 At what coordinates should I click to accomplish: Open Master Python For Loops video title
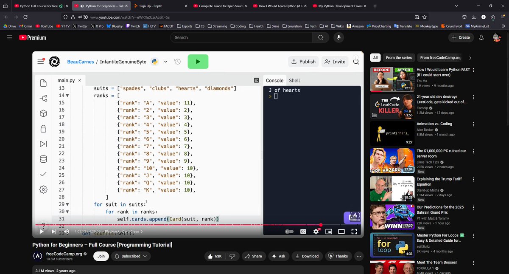coord(441,238)
